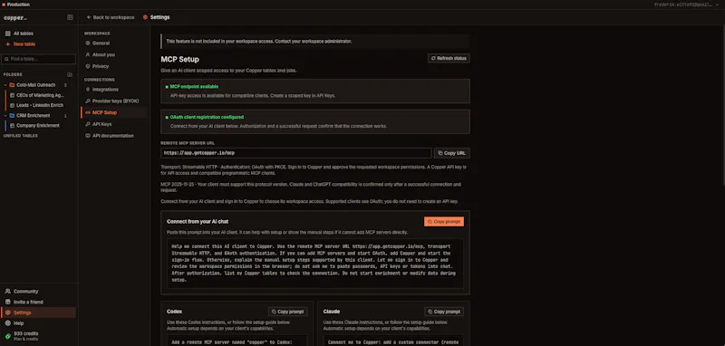Click the Refresh status button
The height and width of the screenshot is (346, 725).
[x=449, y=58]
